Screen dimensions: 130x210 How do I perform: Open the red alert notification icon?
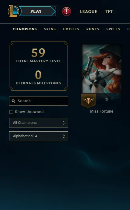pyautogui.click(x=67, y=12)
